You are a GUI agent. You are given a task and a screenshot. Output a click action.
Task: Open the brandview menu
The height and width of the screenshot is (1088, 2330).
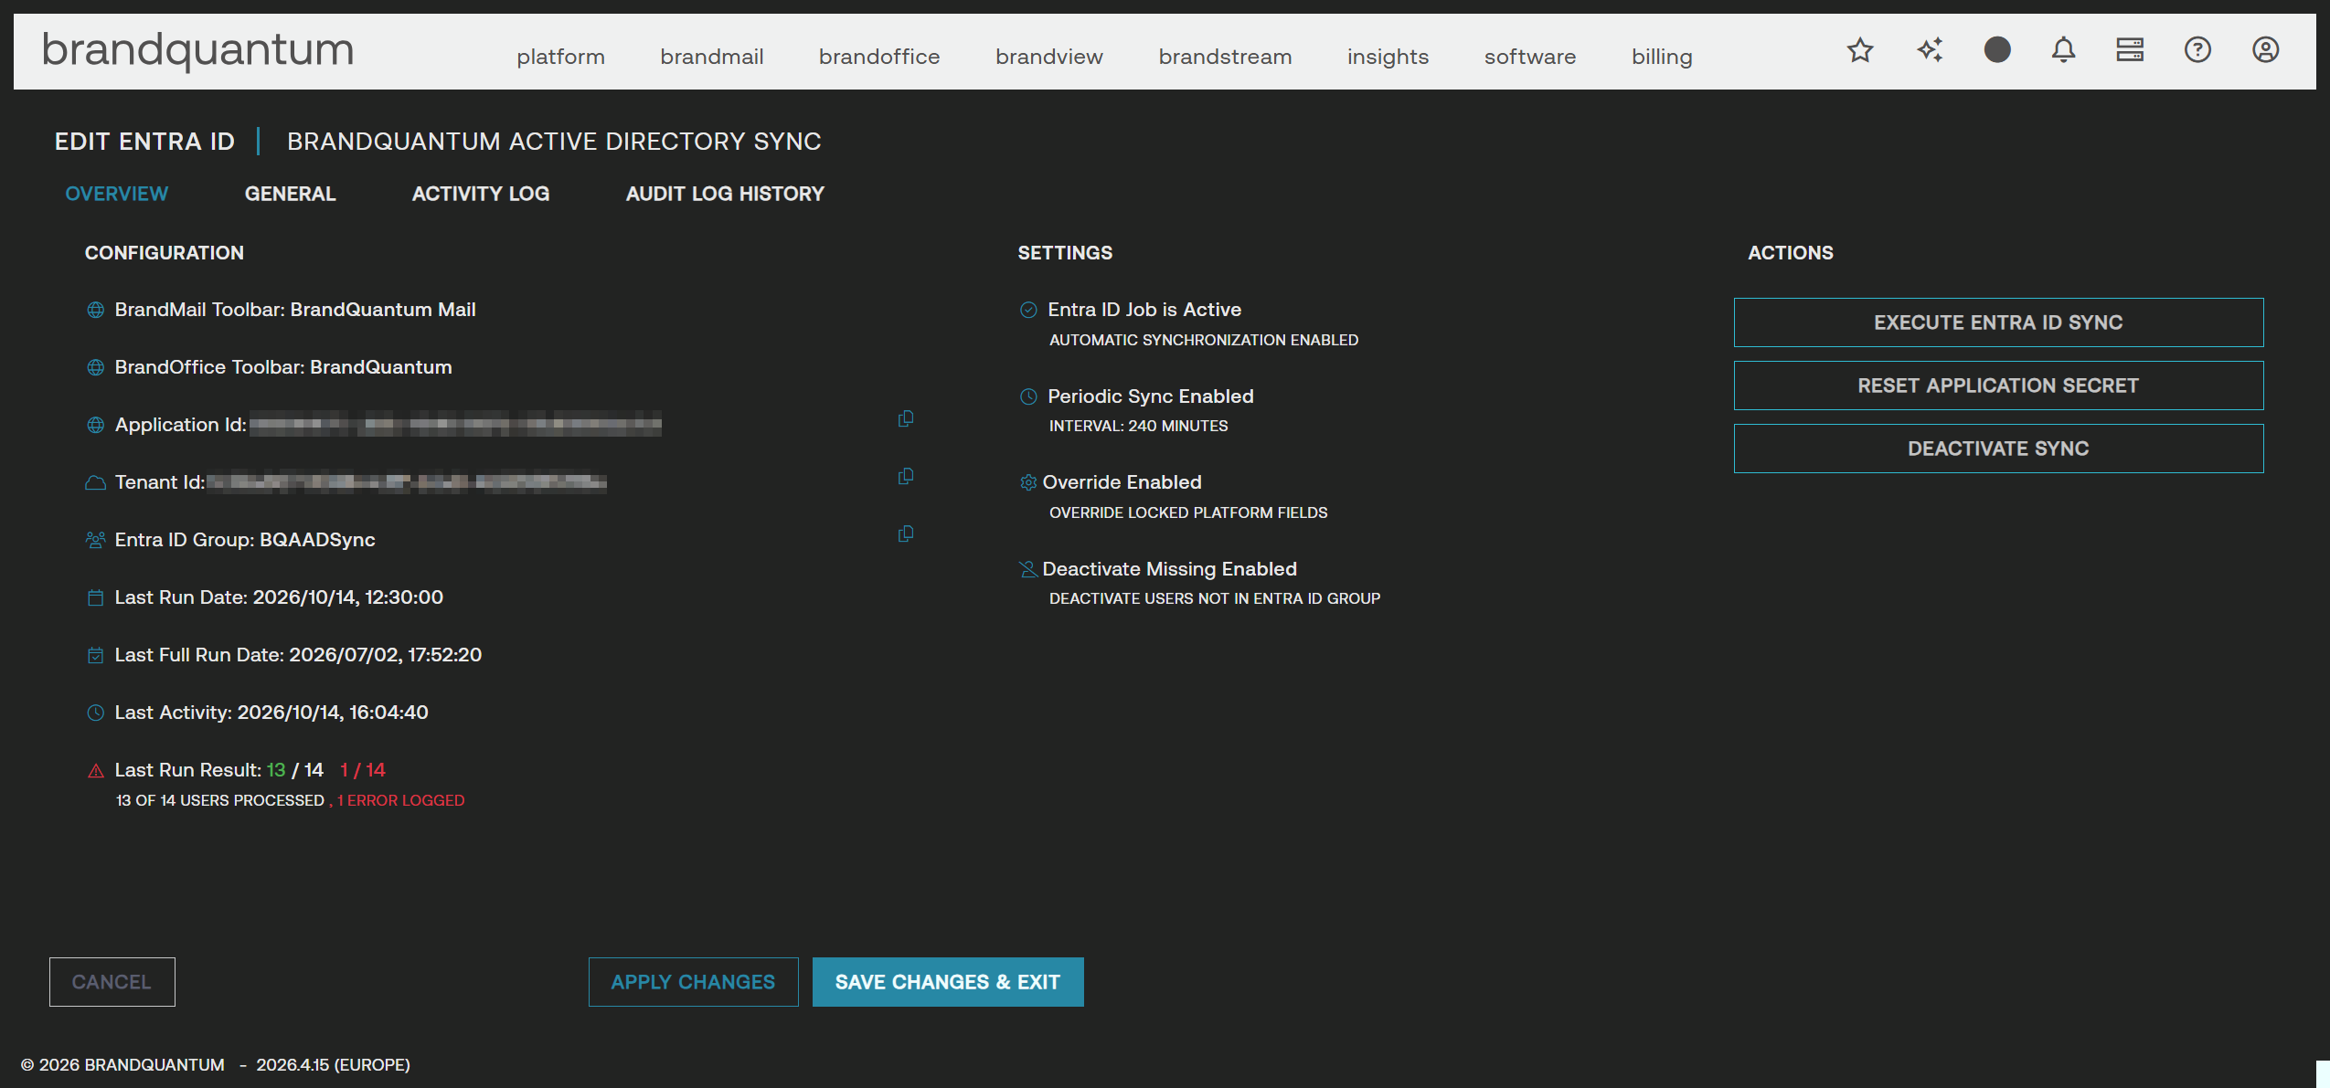coord(1048,57)
